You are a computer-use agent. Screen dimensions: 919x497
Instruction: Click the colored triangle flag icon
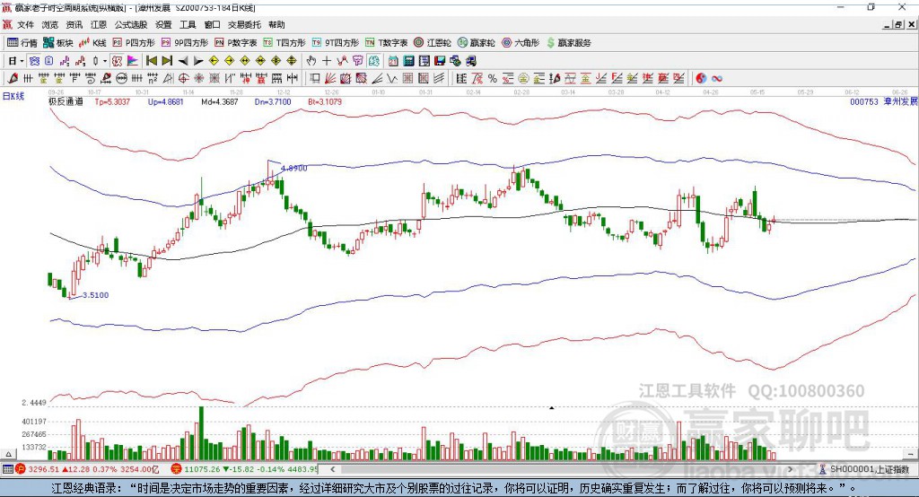click(x=133, y=61)
